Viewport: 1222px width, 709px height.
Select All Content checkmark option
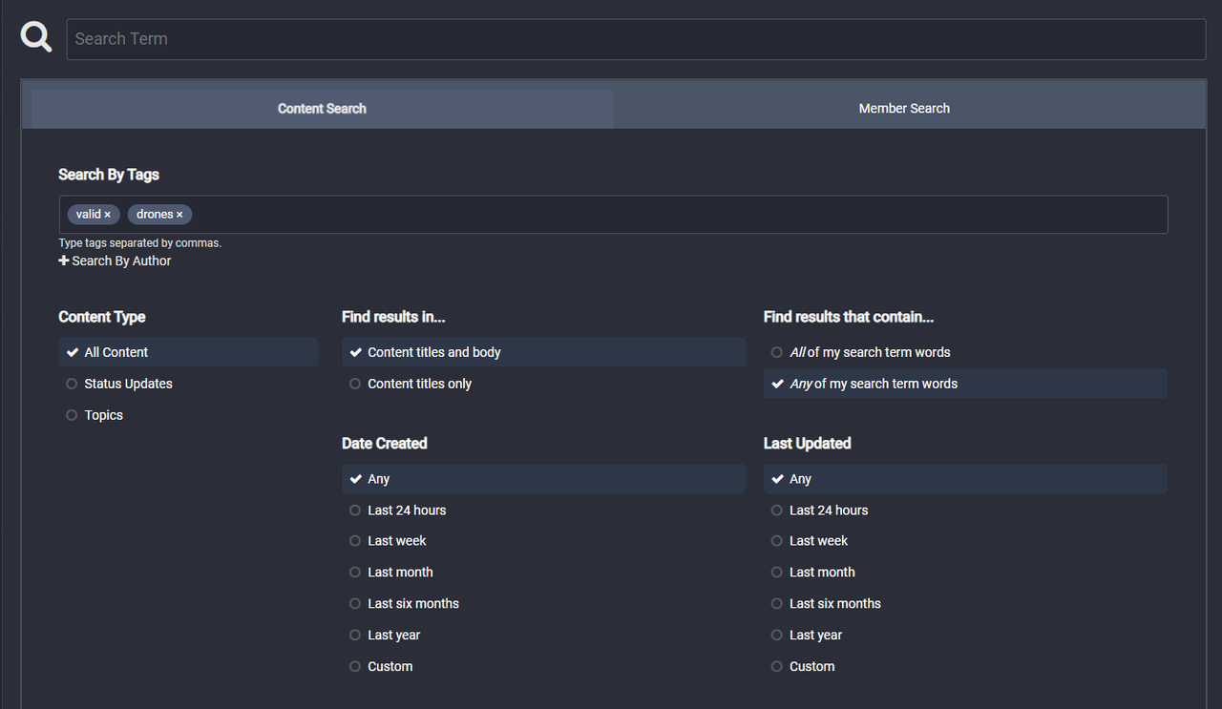coord(116,352)
